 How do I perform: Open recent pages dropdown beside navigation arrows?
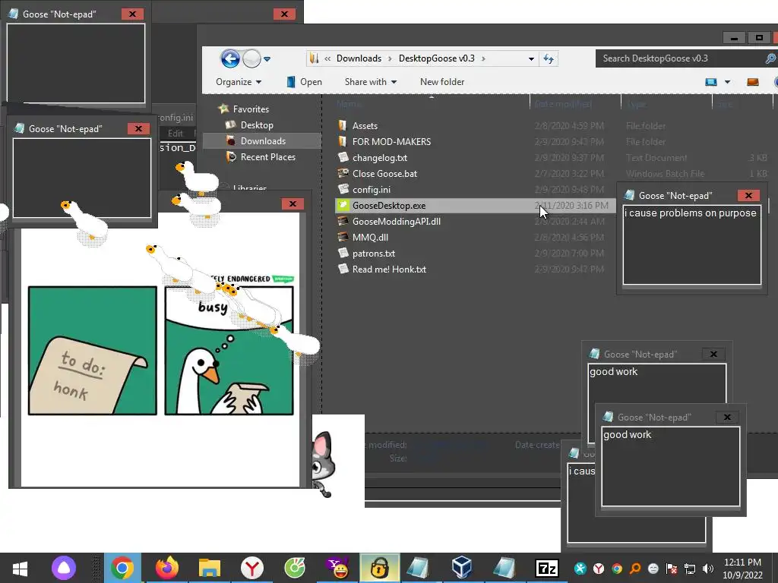pos(267,59)
